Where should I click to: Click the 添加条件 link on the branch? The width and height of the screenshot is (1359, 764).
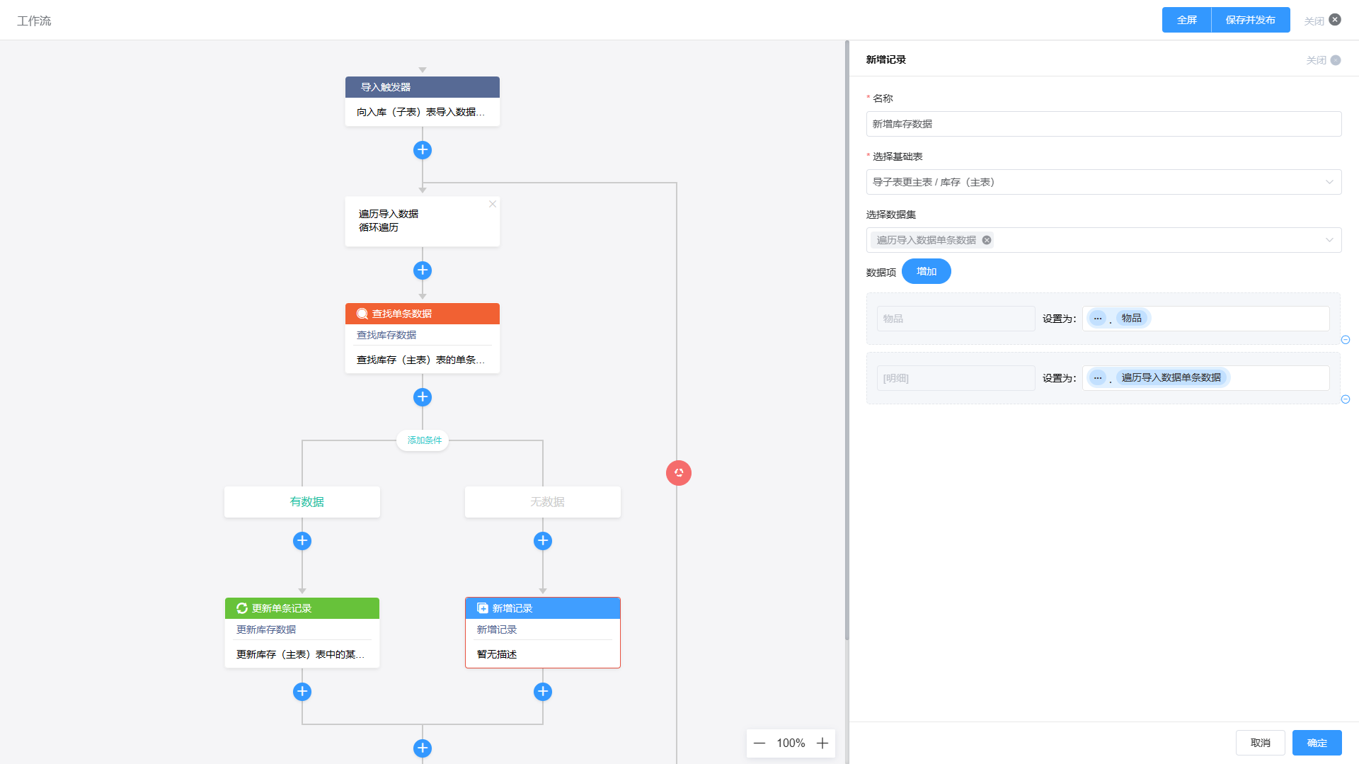click(424, 440)
